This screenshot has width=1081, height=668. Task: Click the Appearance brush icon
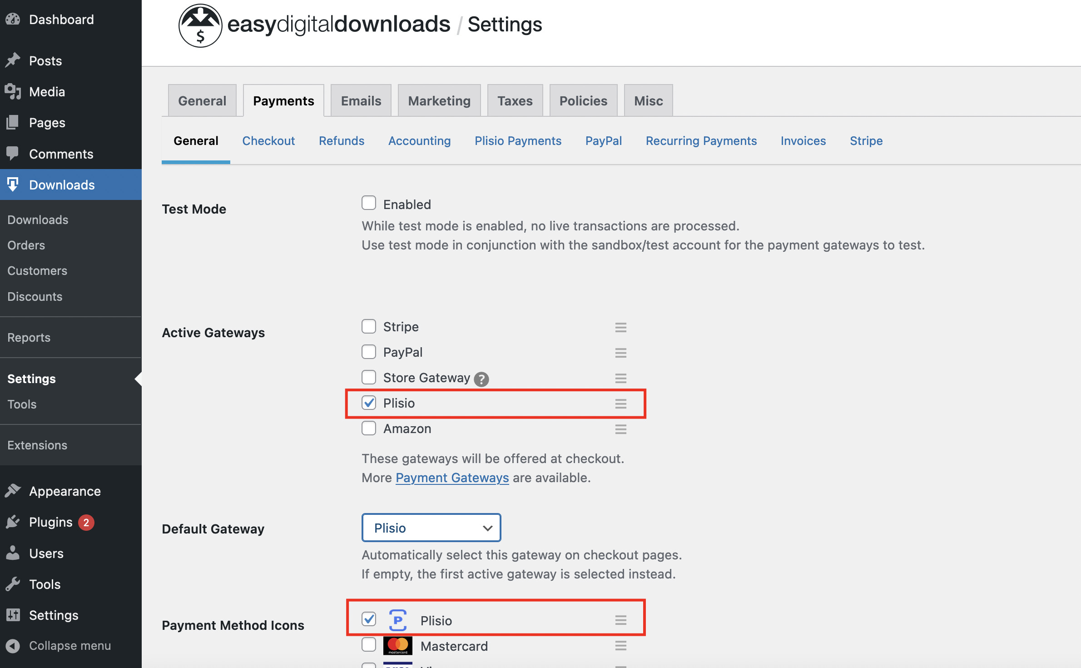[x=13, y=491]
